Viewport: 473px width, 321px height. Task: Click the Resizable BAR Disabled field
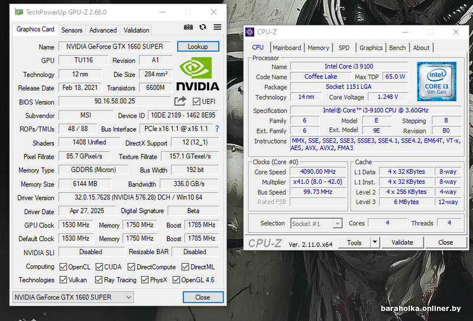click(195, 252)
